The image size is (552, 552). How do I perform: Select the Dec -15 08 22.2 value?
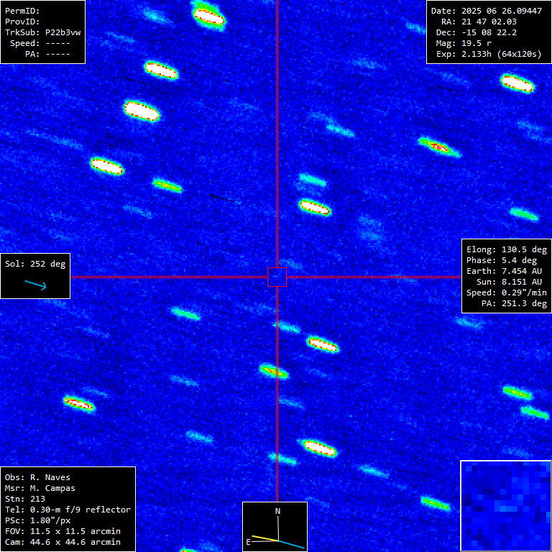pyautogui.click(x=489, y=32)
